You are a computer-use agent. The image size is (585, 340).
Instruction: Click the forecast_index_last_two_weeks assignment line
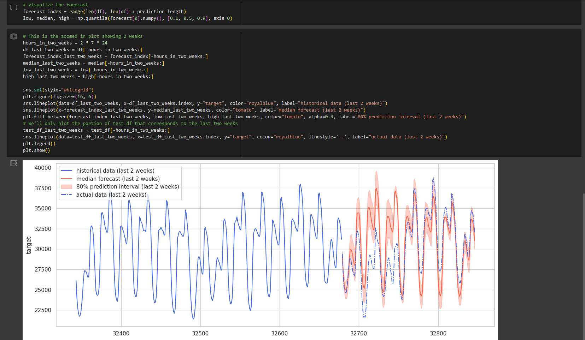[x=116, y=56]
